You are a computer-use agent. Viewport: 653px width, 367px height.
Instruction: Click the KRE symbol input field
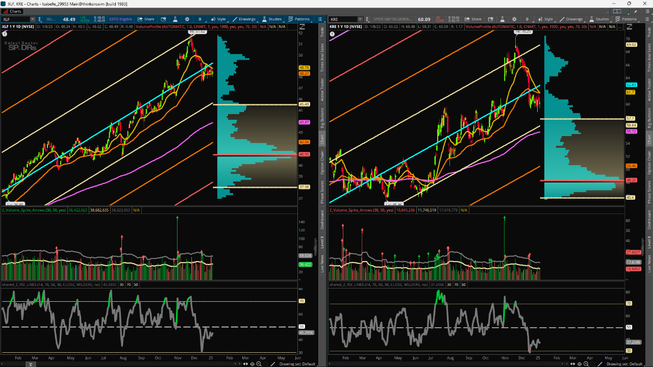343,19
